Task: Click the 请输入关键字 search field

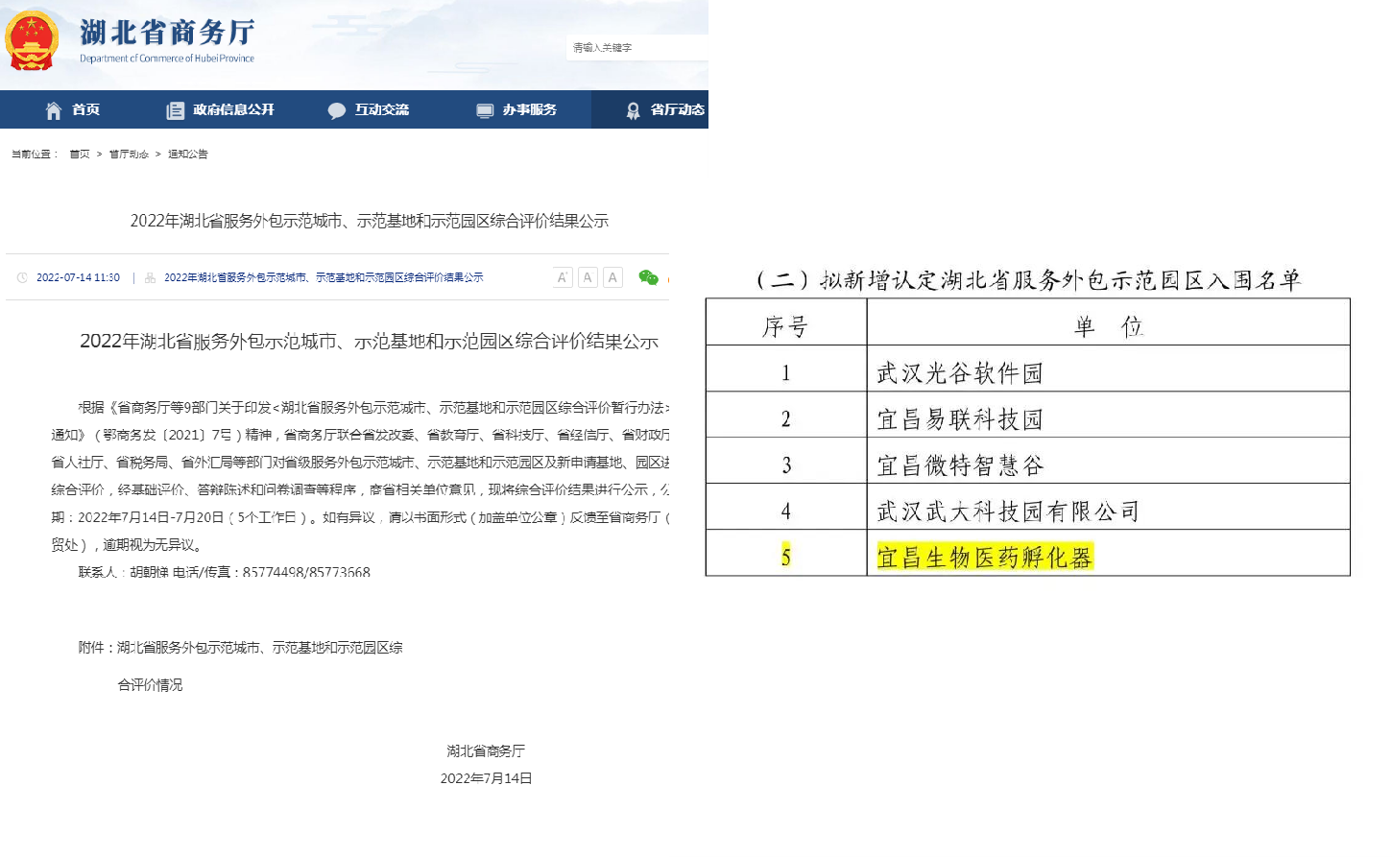Action: [637, 47]
